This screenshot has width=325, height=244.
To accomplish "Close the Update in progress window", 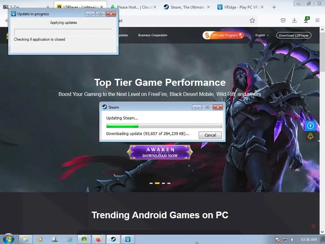I will coord(111,14).
